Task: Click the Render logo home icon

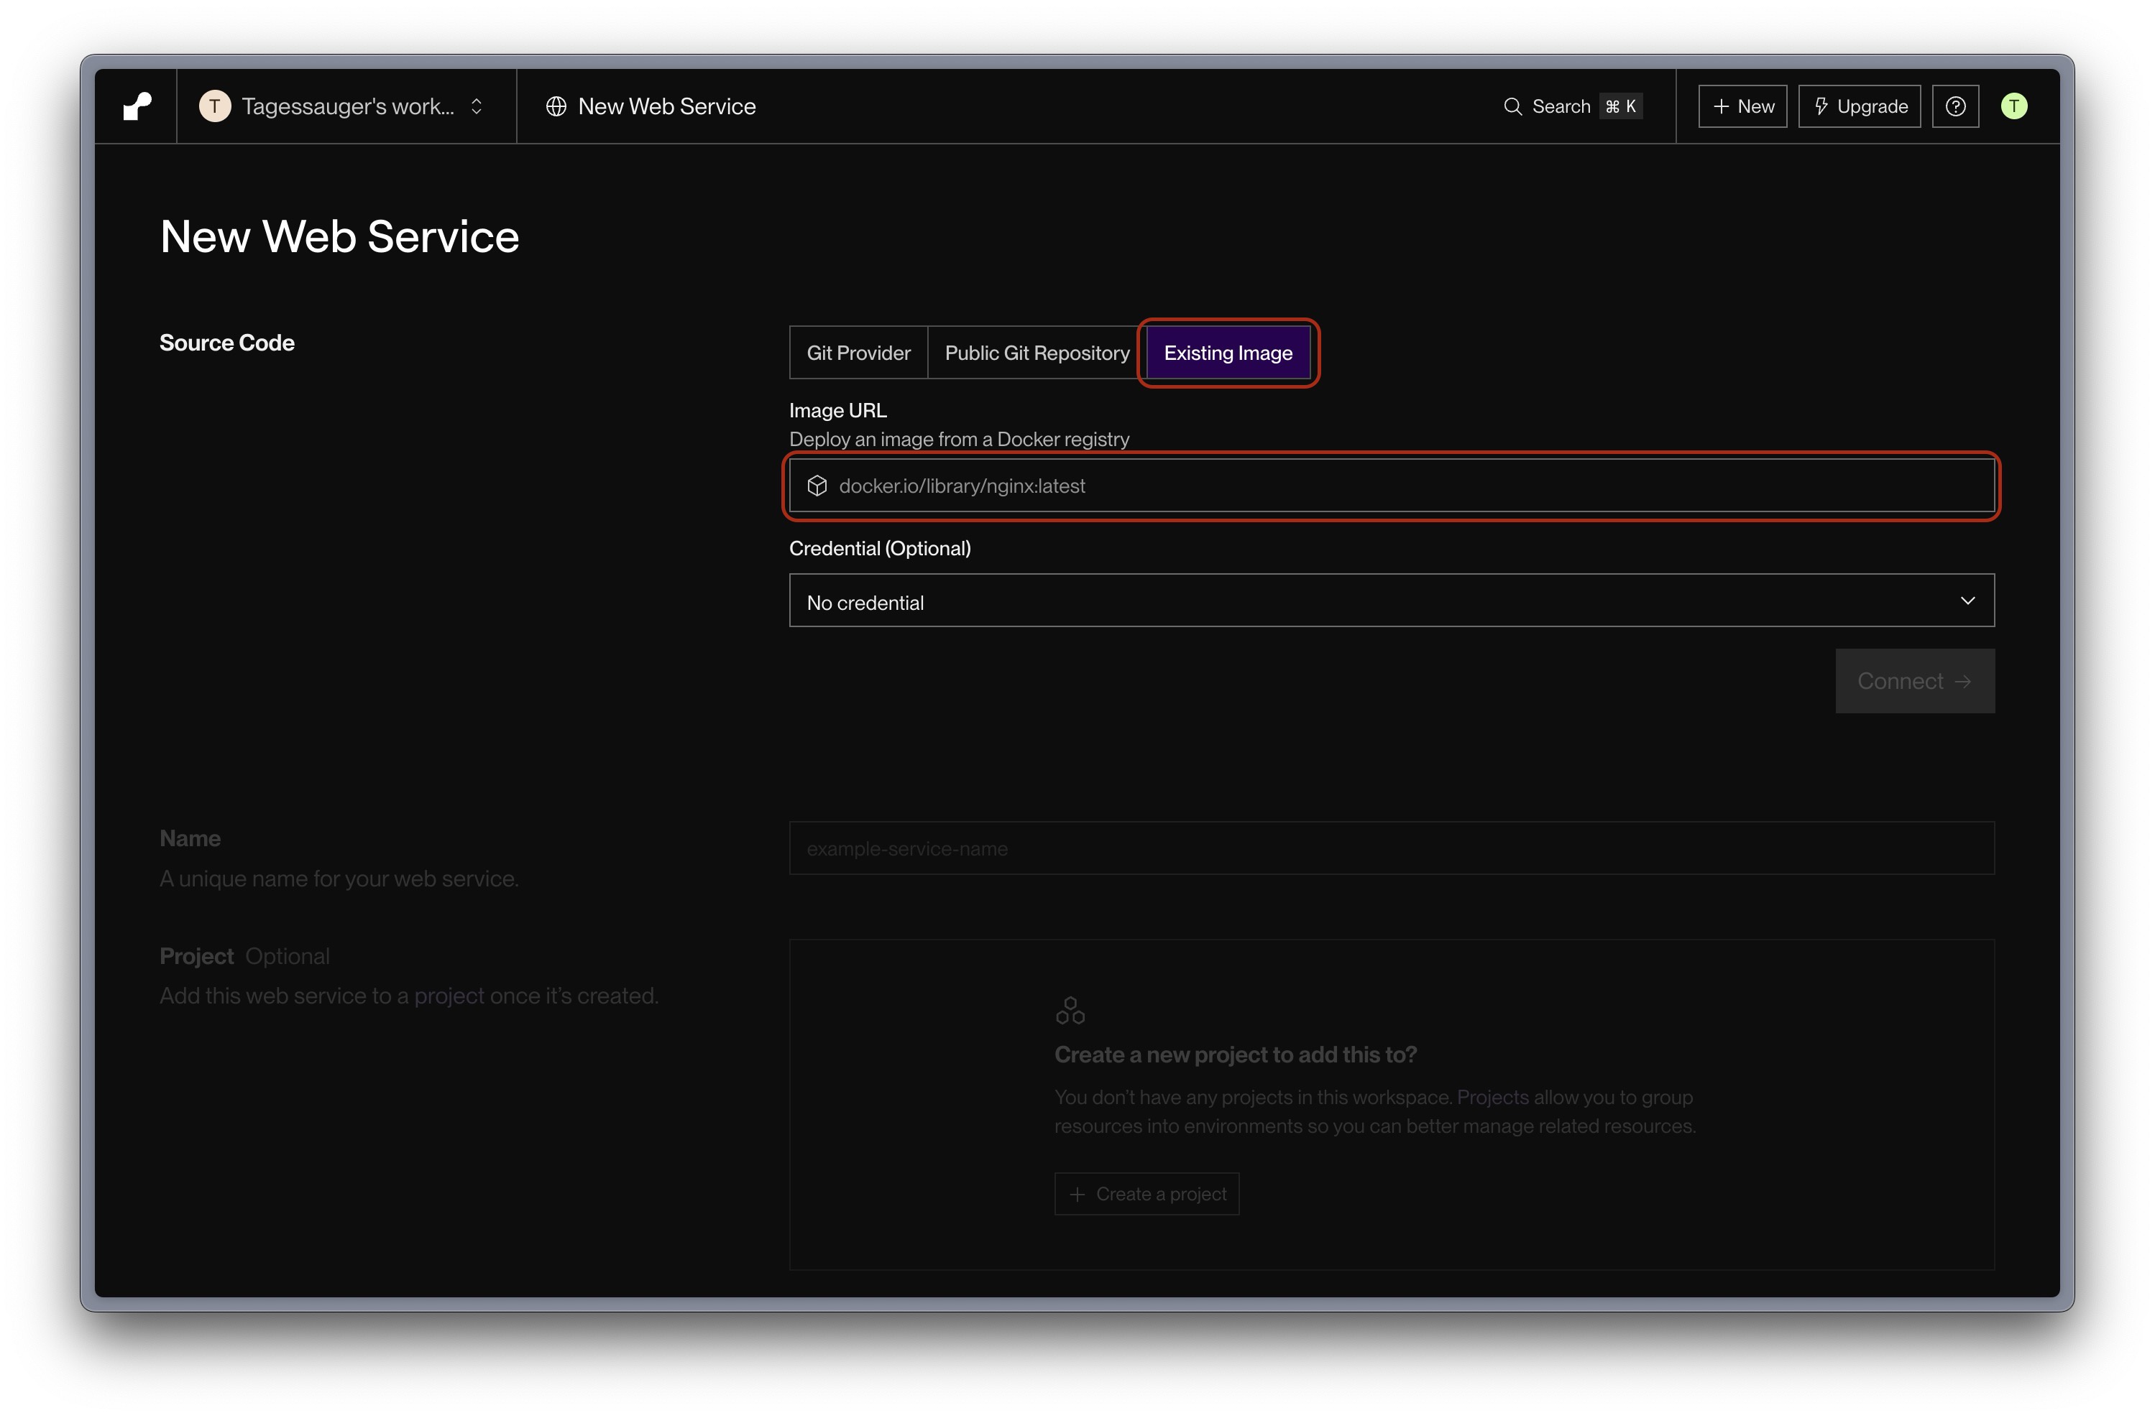Action: click(x=137, y=106)
